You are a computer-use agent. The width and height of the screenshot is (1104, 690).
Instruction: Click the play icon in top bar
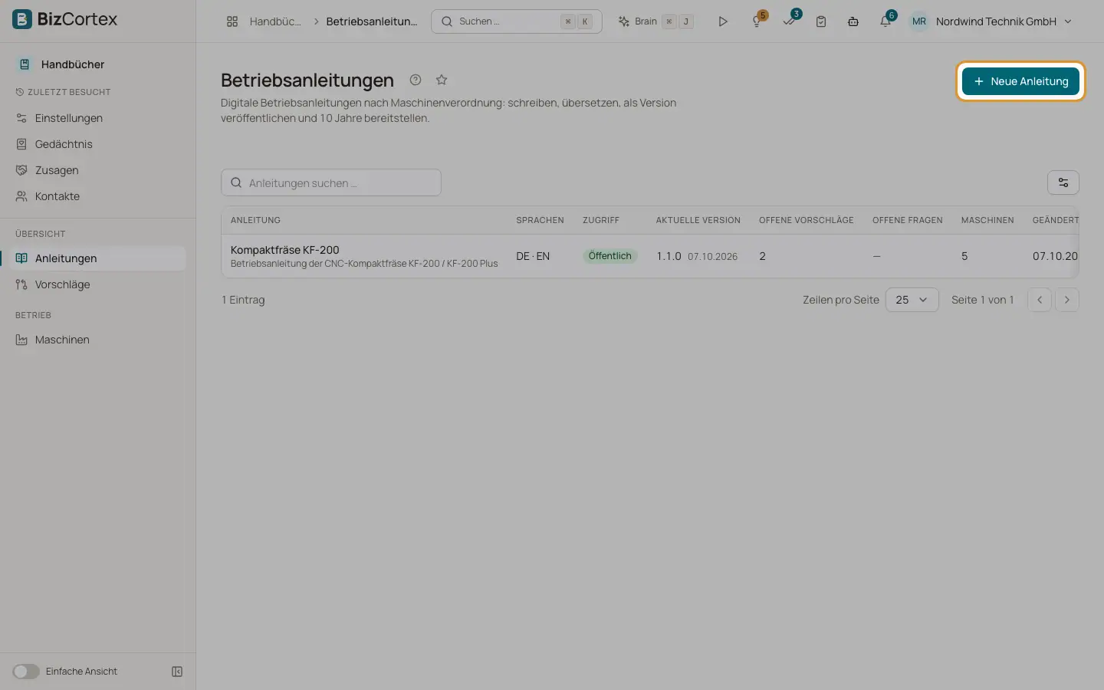pyautogui.click(x=722, y=21)
